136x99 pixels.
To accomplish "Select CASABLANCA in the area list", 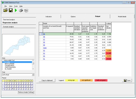I will (x=10, y=66).
